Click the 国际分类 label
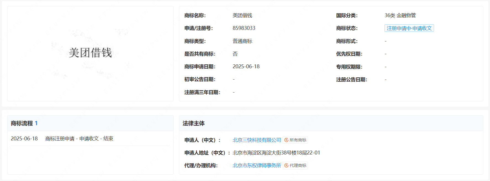The width and height of the screenshot is (490, 181). 347,15
